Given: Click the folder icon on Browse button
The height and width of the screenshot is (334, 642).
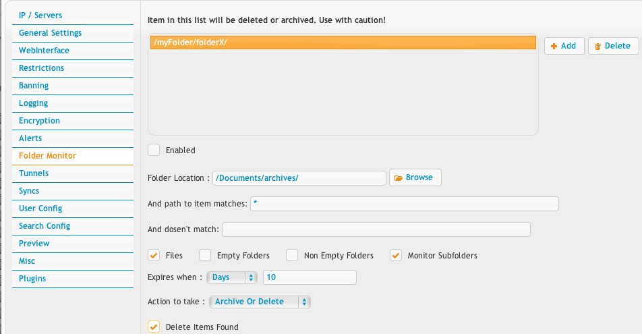Looking at the screenshot, I should [399, 178].
